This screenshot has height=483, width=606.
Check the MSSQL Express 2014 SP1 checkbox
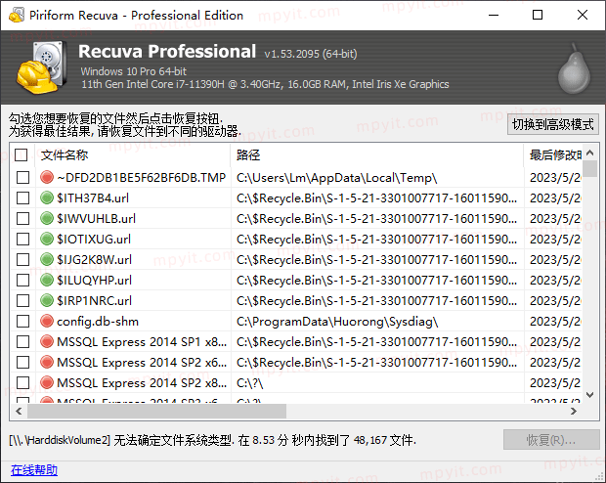[x=22, y=341]
